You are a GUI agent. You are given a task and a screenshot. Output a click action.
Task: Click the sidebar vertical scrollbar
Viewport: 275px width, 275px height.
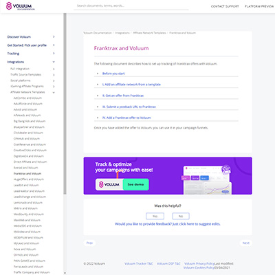point(65,104)
